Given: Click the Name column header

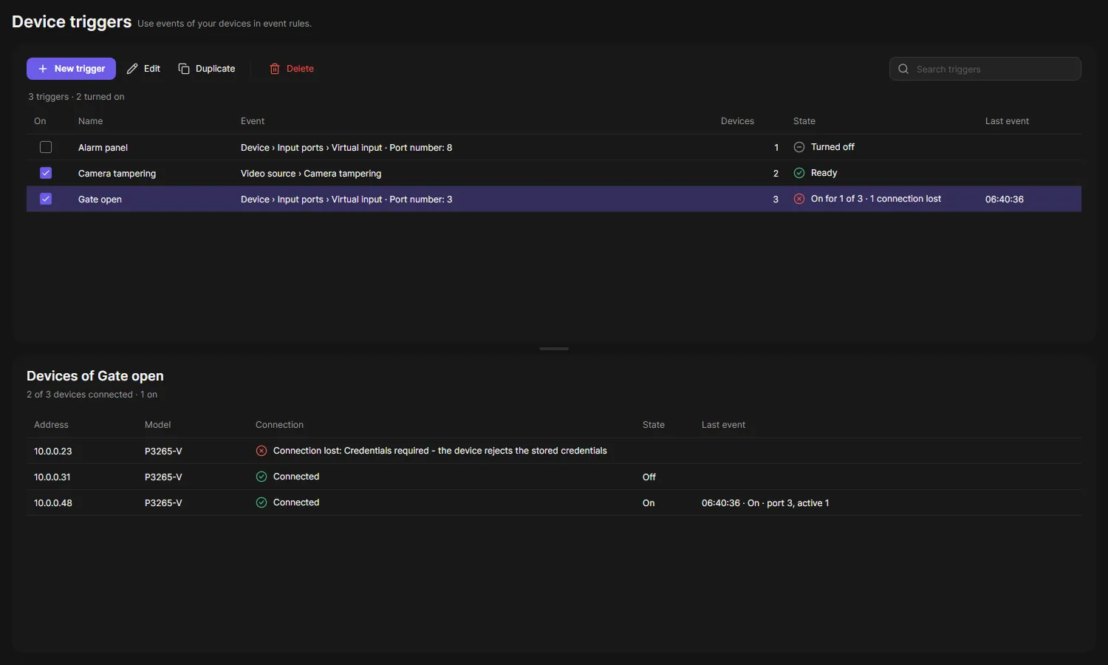Looking at the screenshot, I should [x=91, y=121].
